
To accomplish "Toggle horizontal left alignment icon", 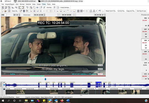I will click(x=31, y=11).
